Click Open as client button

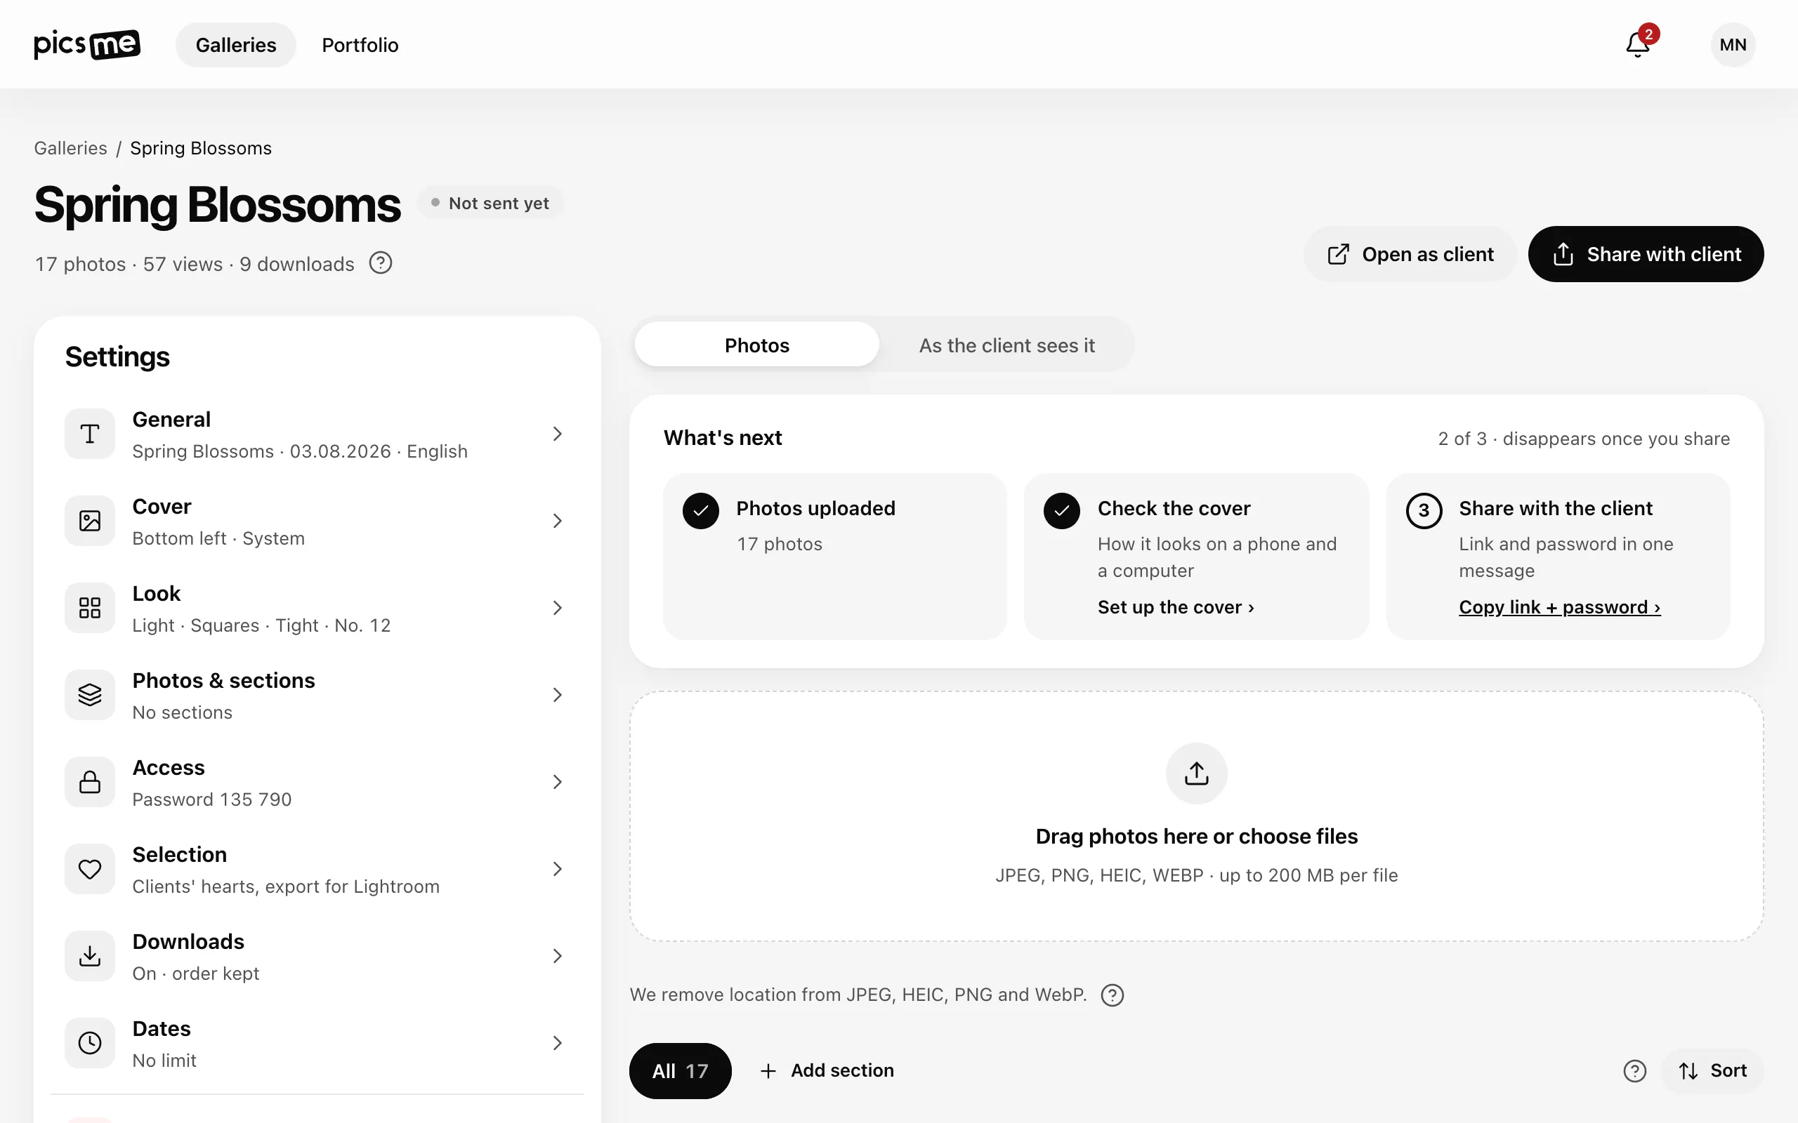pos(1410,254)
